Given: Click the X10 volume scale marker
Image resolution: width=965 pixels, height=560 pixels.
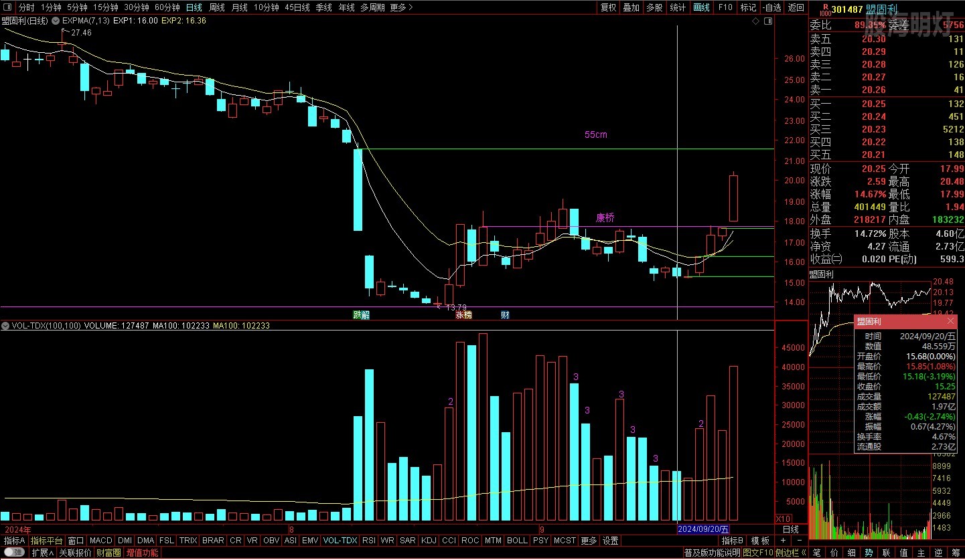Looking at the screenshot, I should (x=782, y=519).
